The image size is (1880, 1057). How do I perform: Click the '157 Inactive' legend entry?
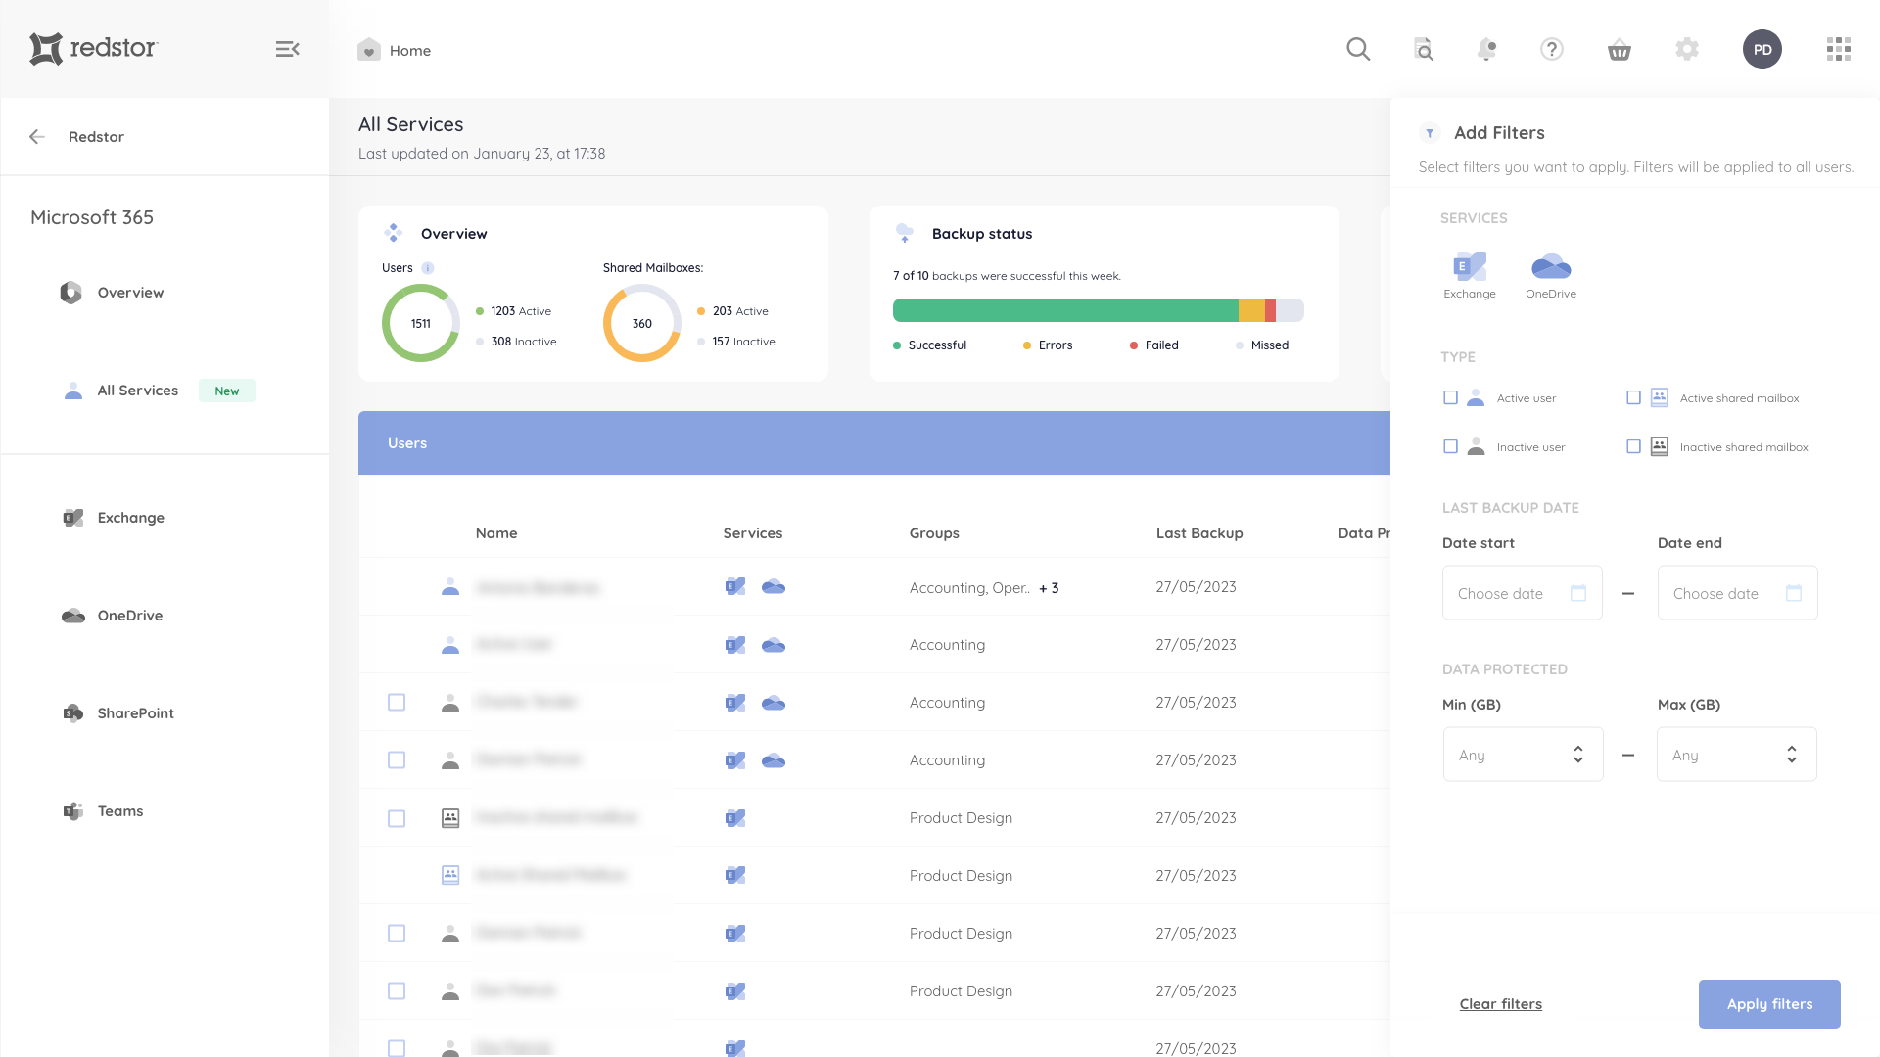(736, 342)
